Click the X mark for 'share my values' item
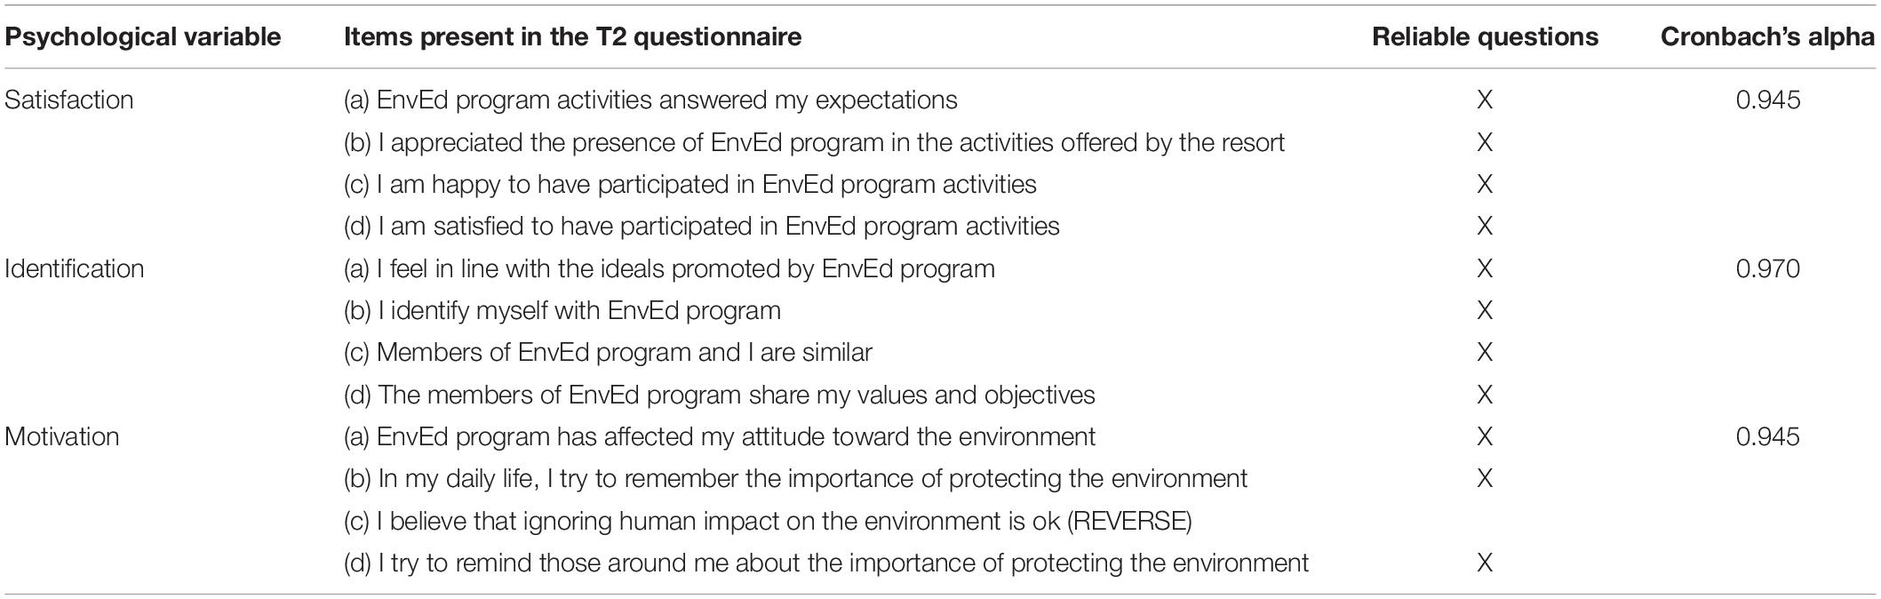This screenshot has height=599, width=1881. coord(1485,395)
